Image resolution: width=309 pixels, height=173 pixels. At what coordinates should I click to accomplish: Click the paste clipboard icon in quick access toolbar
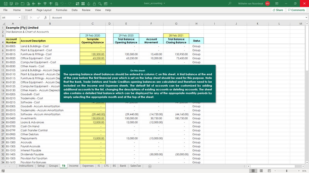[56, 3]
